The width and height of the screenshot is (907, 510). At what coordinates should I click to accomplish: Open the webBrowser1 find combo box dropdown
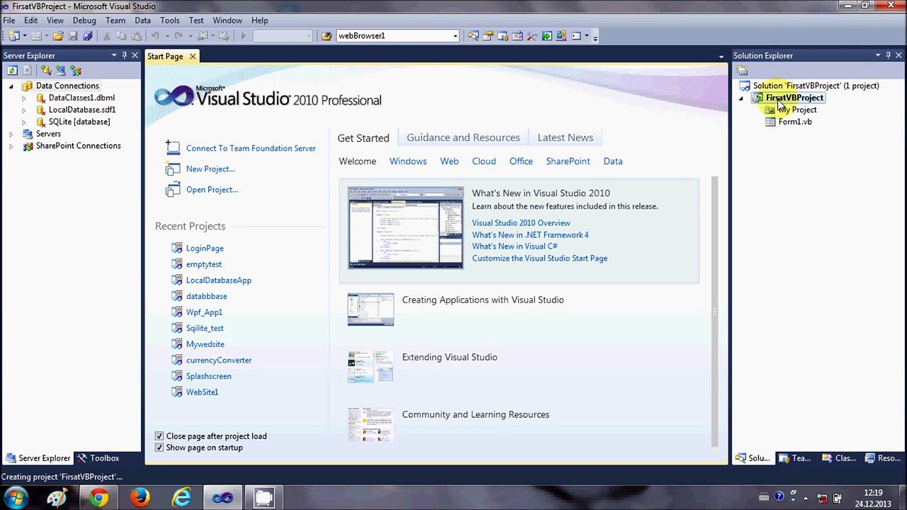(455, 35)
